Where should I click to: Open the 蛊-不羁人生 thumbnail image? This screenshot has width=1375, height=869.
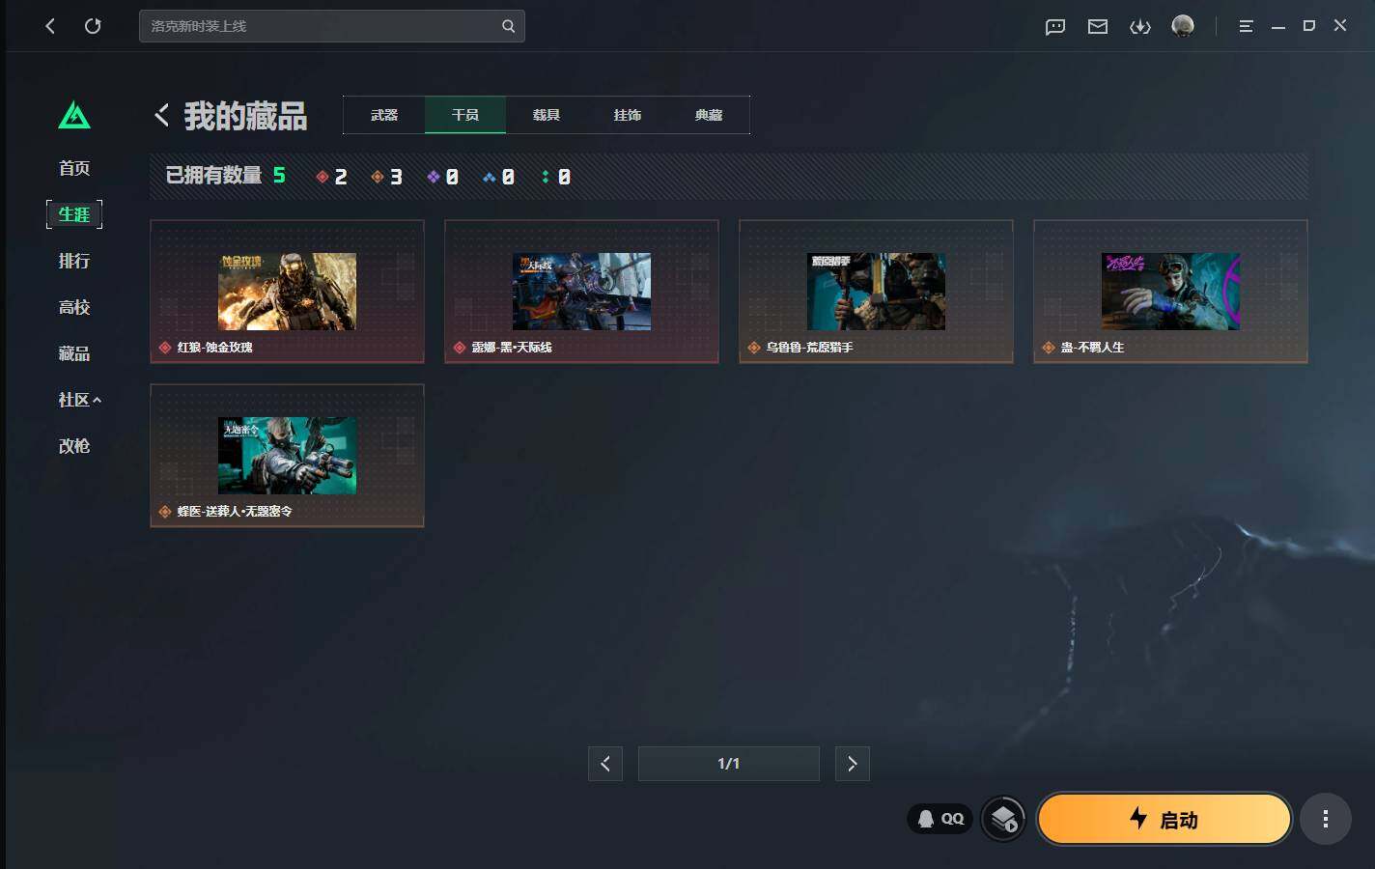1170,292
